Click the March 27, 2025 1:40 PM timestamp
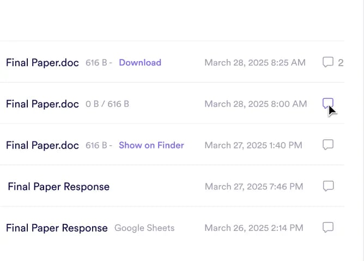This screenshot has height=261, width=364. [x=253, y=145]
